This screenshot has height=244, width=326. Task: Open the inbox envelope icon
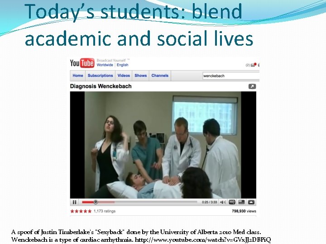253,65
